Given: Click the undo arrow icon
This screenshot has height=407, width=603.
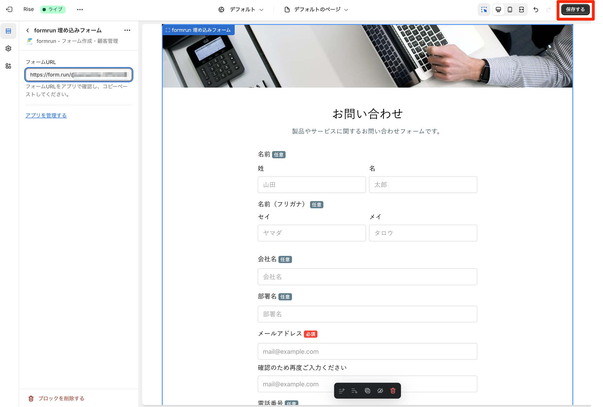Looking at the screenshot, I should pos(536,10).
